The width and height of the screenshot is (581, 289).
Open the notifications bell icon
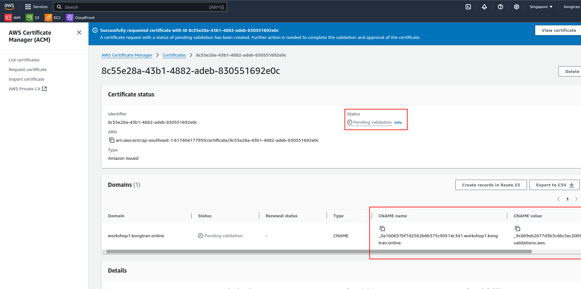484,7
